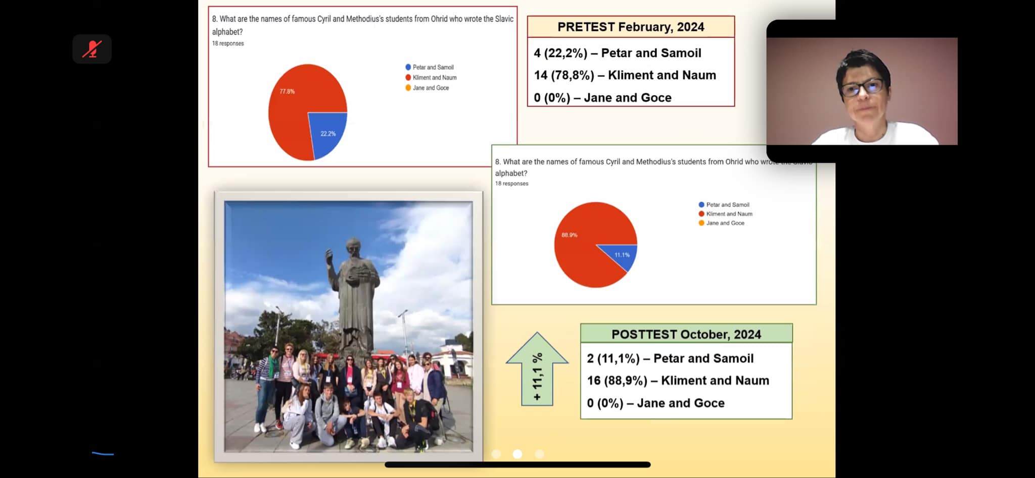1035x478 pixels.
Task: Select the middle highlighted page indicator dot
Action: [517, 454]
